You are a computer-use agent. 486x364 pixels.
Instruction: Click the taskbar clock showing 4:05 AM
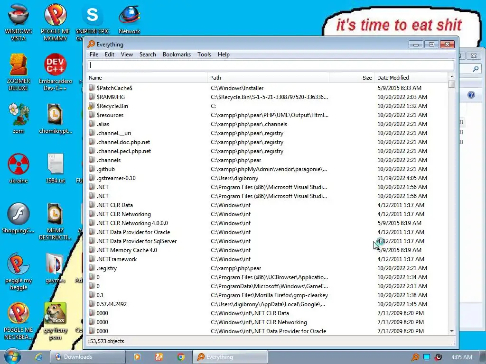[461, 357]
